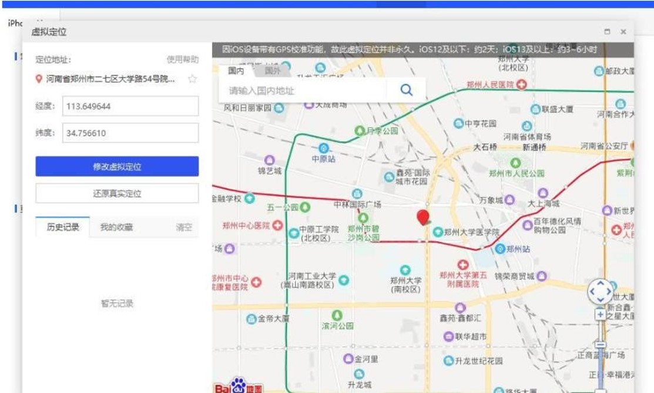The width and height of the screenshot is (654, 393).
Task: Close the 虚拟定位 dialog
Action: click(x=623, y=32)
